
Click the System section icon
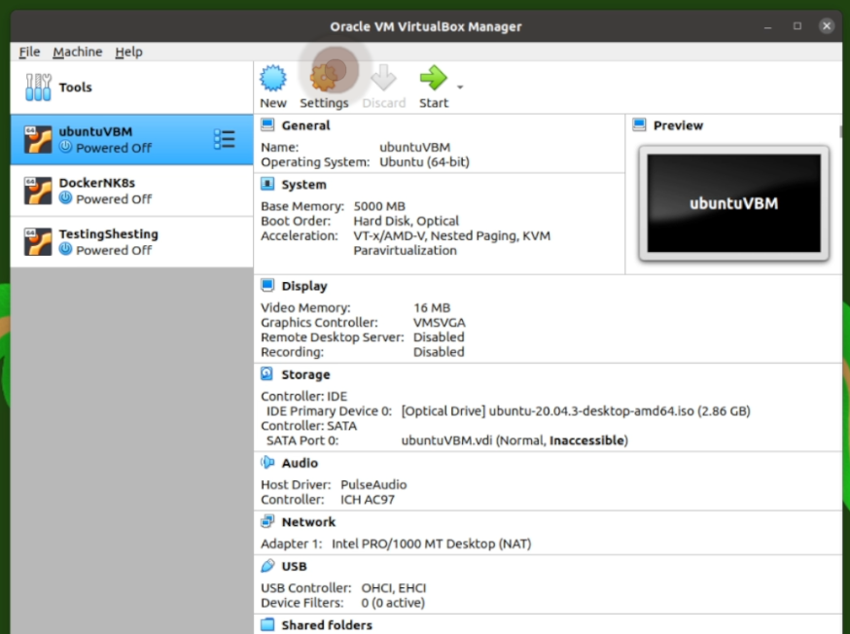[x=266, y=184]
